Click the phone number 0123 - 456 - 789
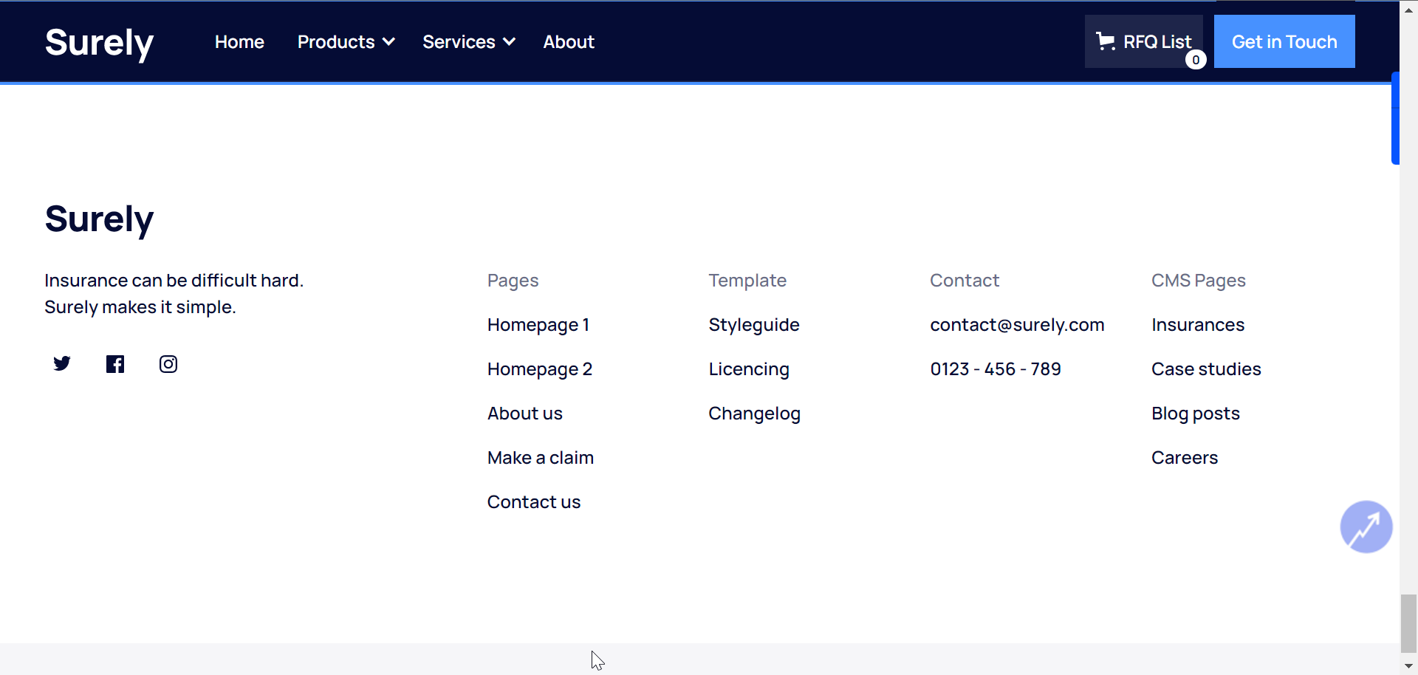1418x675 pixels. tap(996, 369)
